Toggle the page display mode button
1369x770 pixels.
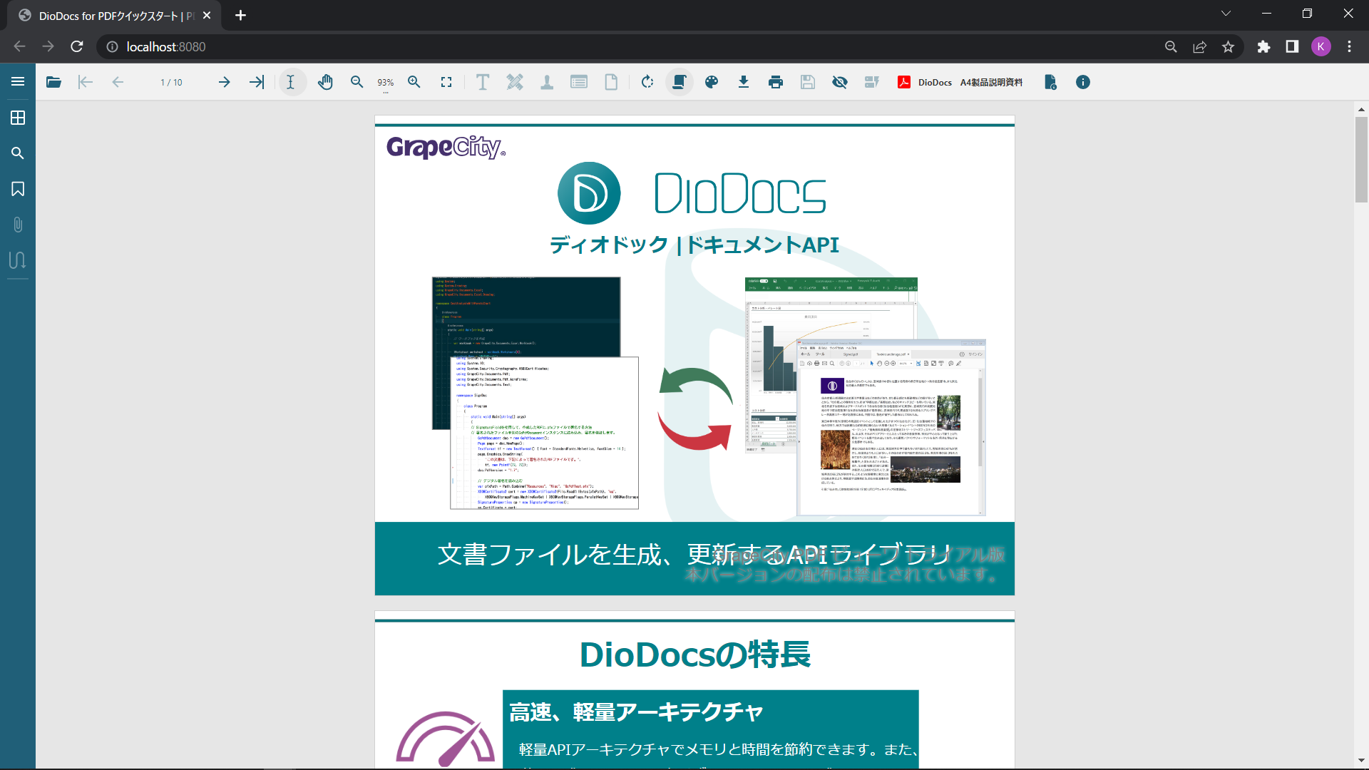pos(680,82)
